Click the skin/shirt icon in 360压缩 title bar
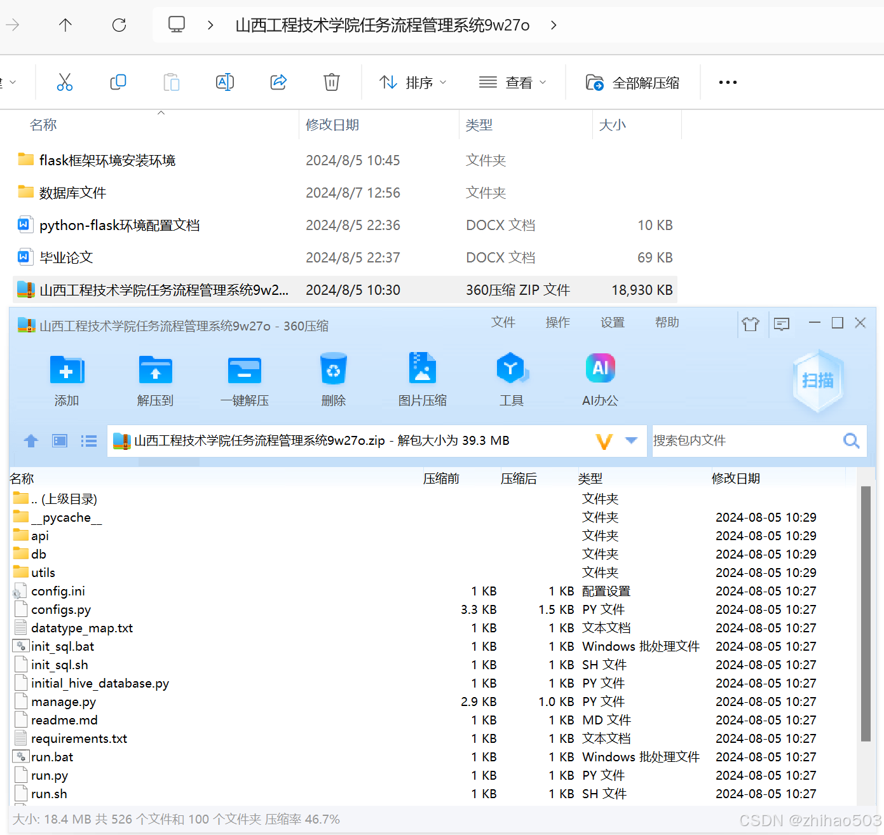 [x=751, y=324]
